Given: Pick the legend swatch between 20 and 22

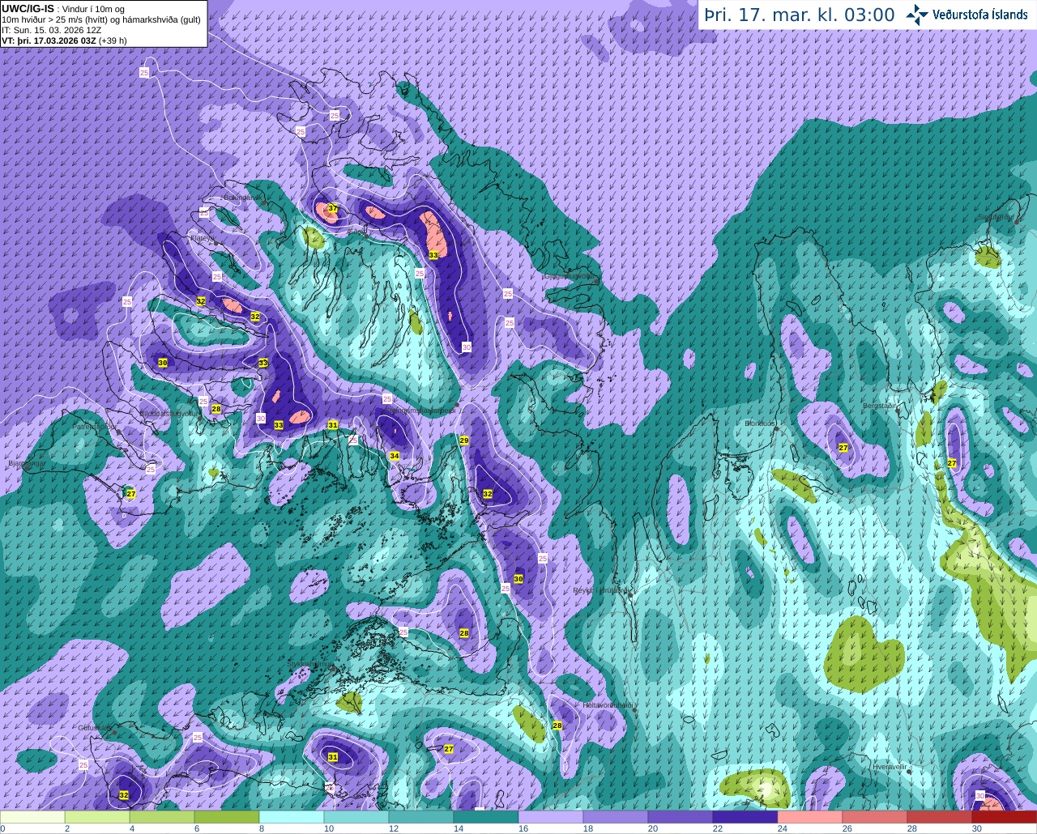Looking at the screenshot, I should pos(681,817).
